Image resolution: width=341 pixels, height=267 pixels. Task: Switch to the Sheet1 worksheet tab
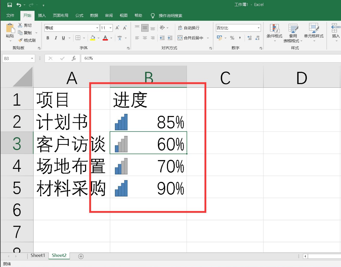[38, 255]
